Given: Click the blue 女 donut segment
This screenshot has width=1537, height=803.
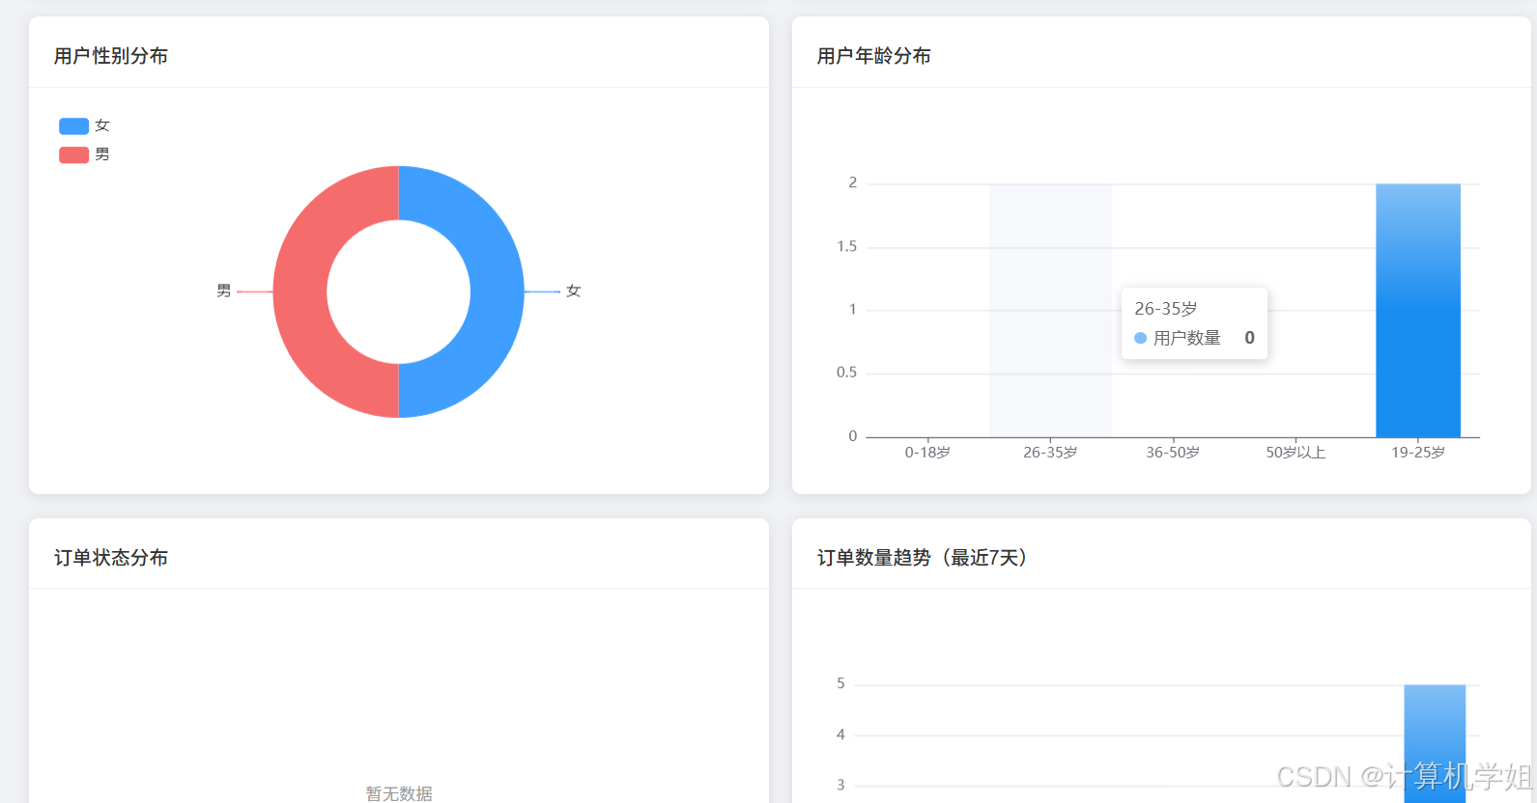Looking at the screenshot, I should coord(497,291).
